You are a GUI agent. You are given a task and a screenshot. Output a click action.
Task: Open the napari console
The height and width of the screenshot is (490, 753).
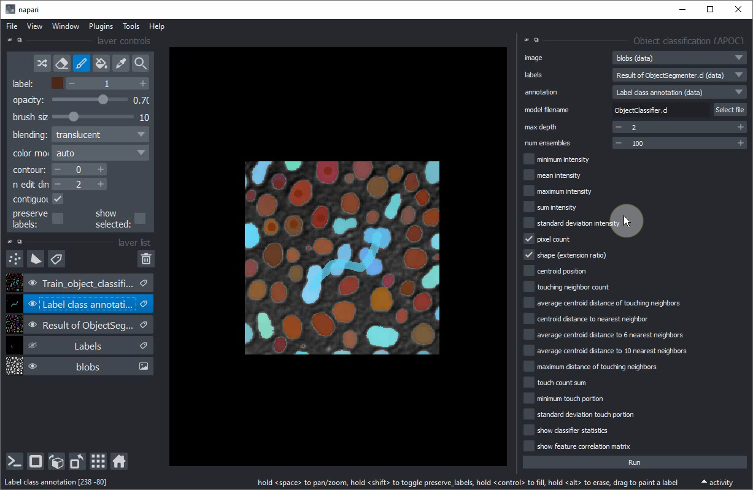pos(15,461)
